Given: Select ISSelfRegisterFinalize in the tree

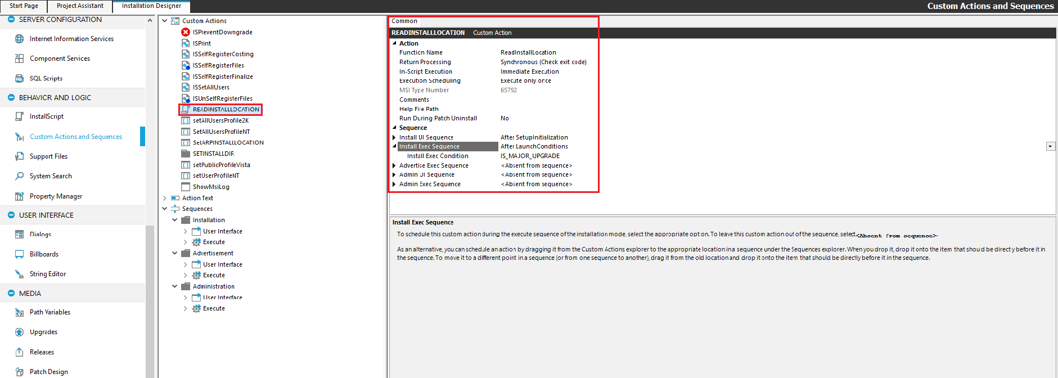Looking at the screenshot, I should coord(223,76).
